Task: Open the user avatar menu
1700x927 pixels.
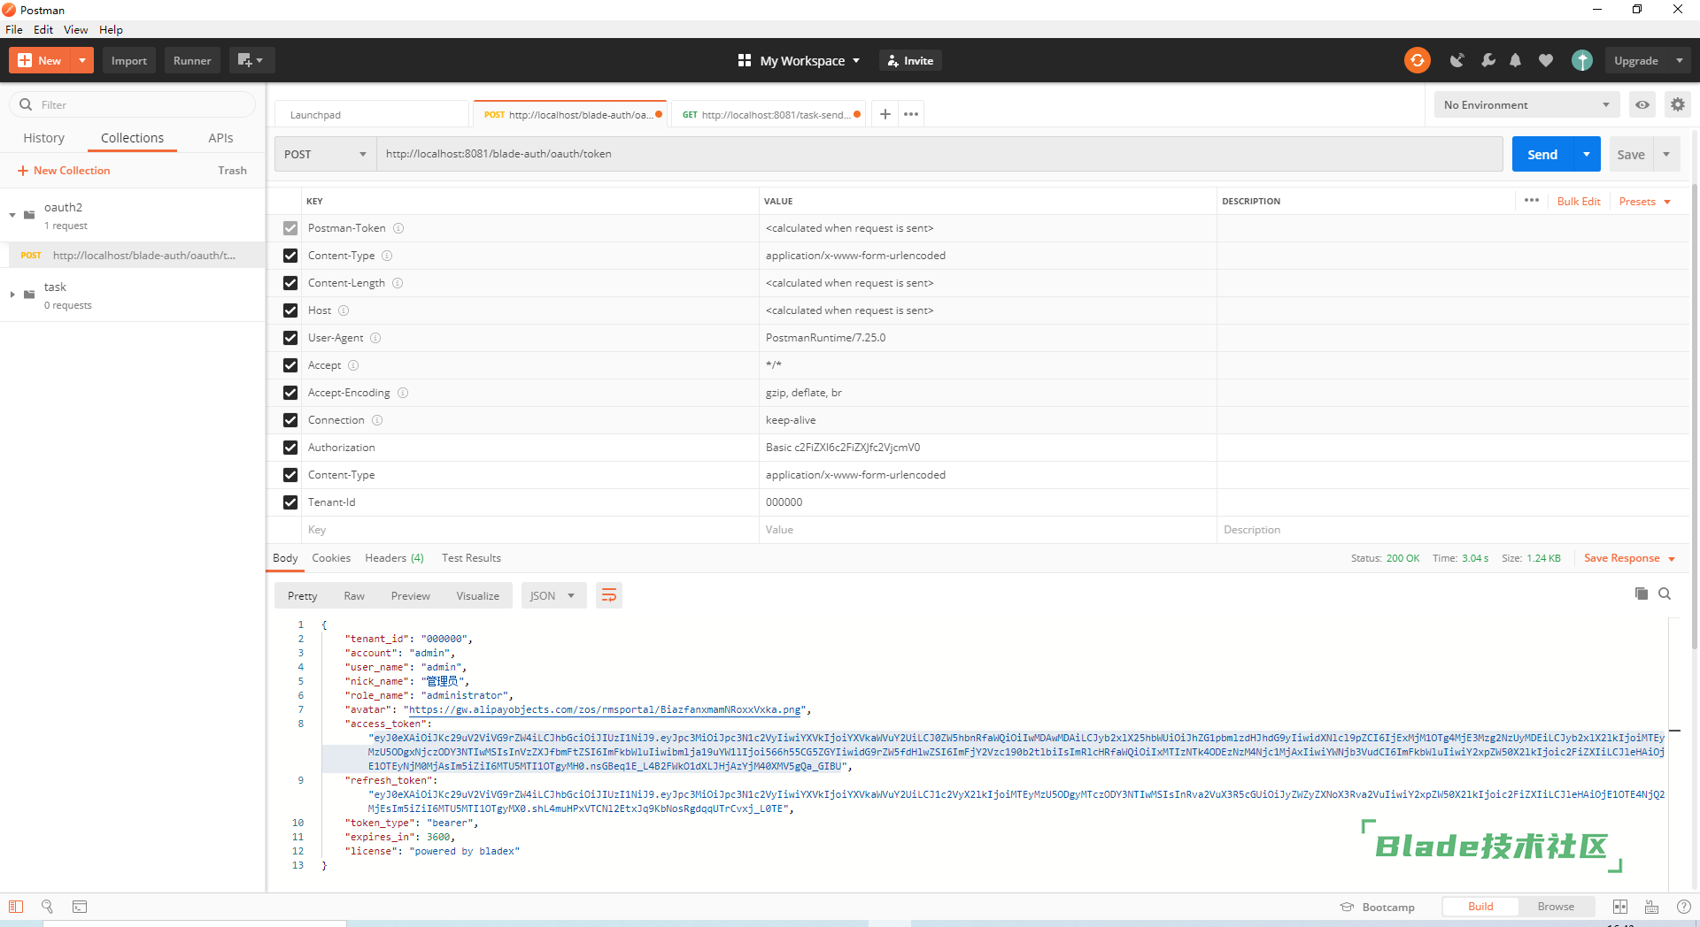Action: (1582, 60)
